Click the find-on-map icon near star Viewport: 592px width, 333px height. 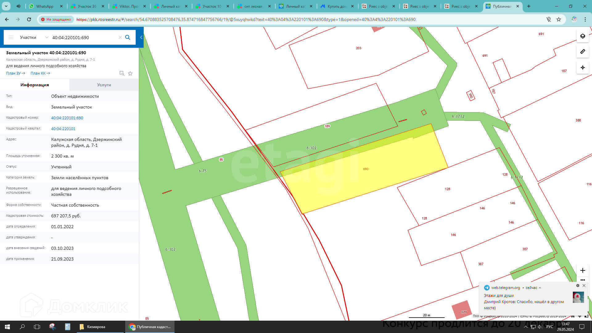pyautogui.click(x=122, y=73)
